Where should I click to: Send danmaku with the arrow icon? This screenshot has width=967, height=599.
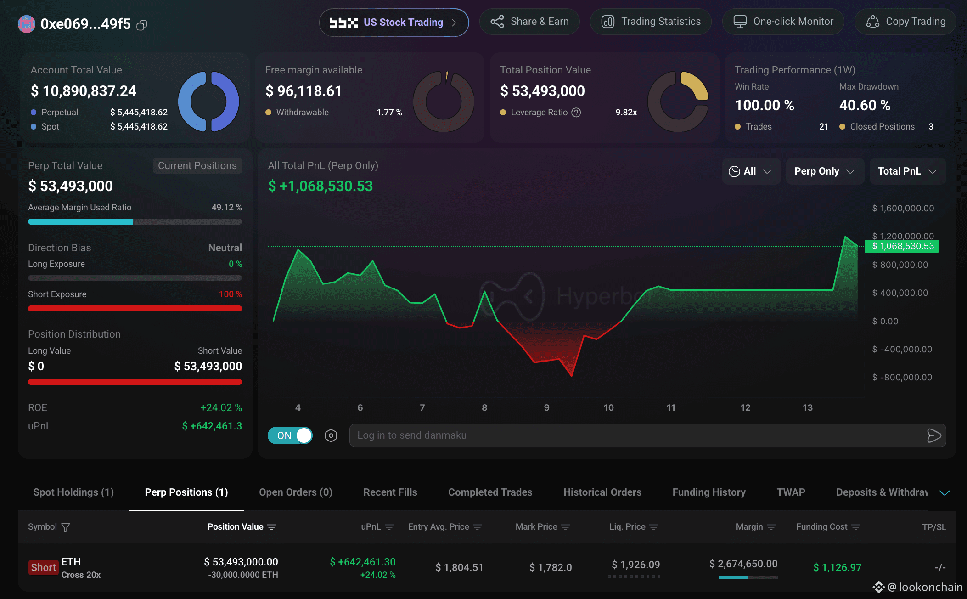934,435
